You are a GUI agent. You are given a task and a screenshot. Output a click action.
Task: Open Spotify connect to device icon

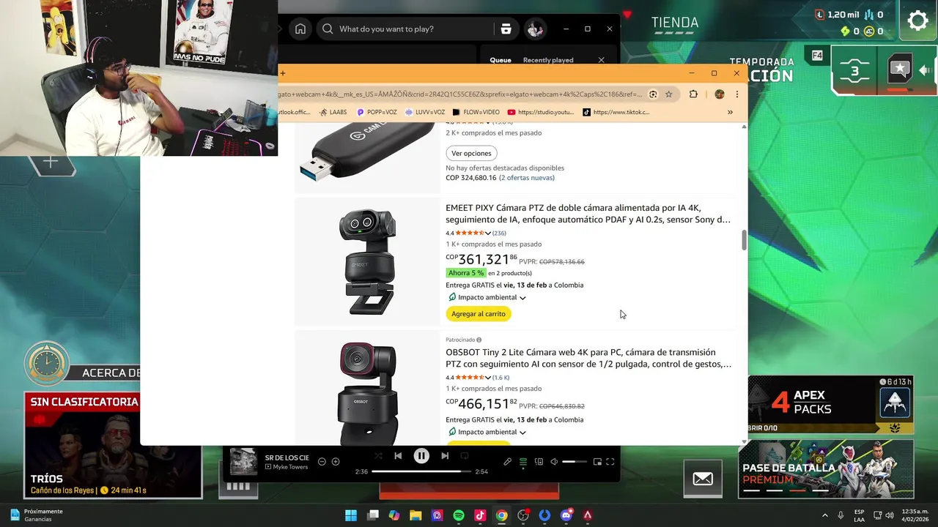539,462
